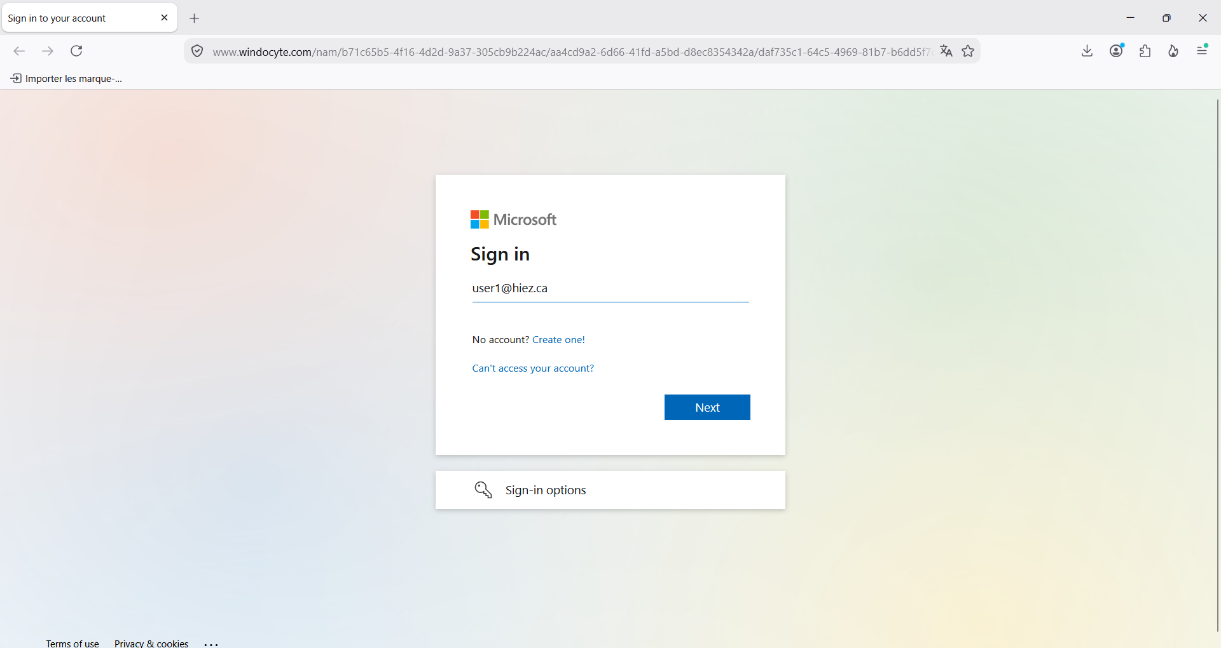Open the tracking protection shield icon

(x=197, y=51)
